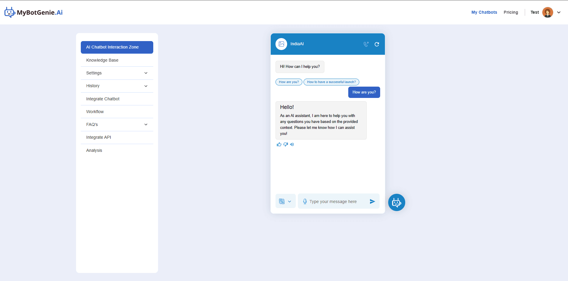Click the 'Type your message here' field
Image resolution: width=568 pixels, height=281 pixels.
[x=333, y=202]
